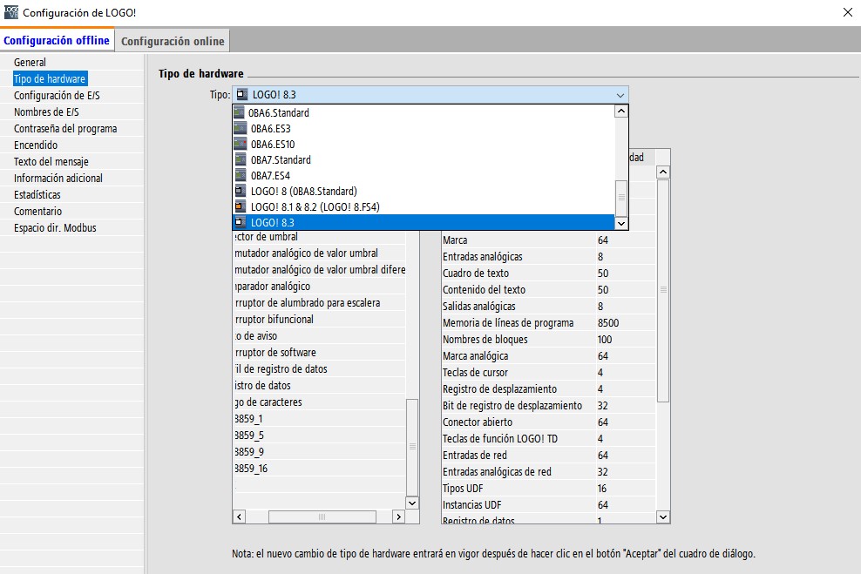The width and height of the screenshot is (861, 574).
Task: Click resources table scroll up arrow
Action: pyautogui.click(x=663, y=172)
